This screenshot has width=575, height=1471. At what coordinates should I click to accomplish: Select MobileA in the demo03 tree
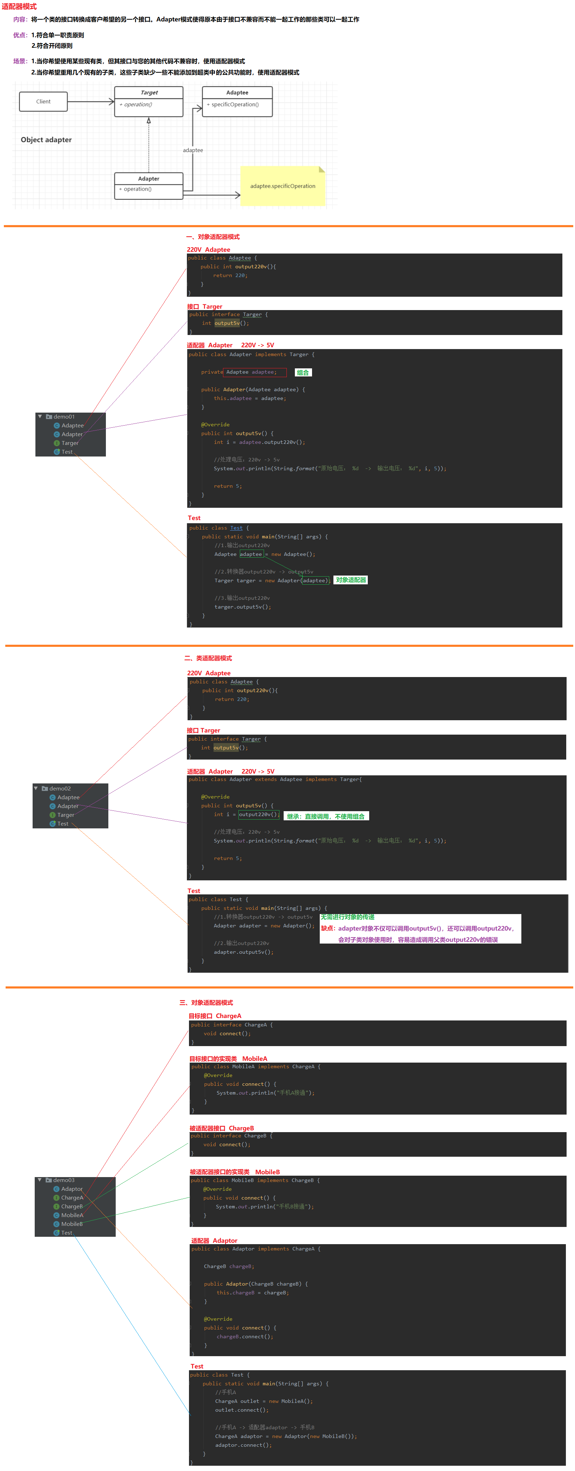pyautogui.click(x=72, y=1215)
